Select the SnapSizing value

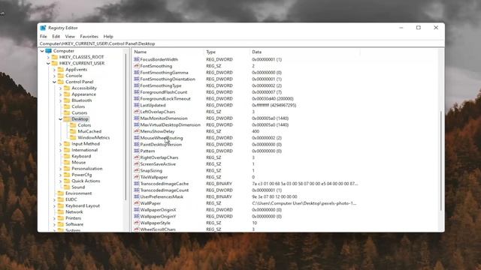(151, 170)
